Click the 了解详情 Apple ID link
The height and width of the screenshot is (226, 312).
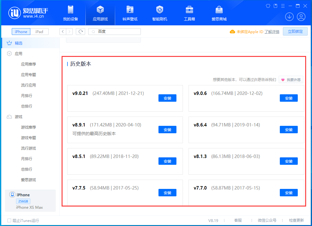click(272, 32)
